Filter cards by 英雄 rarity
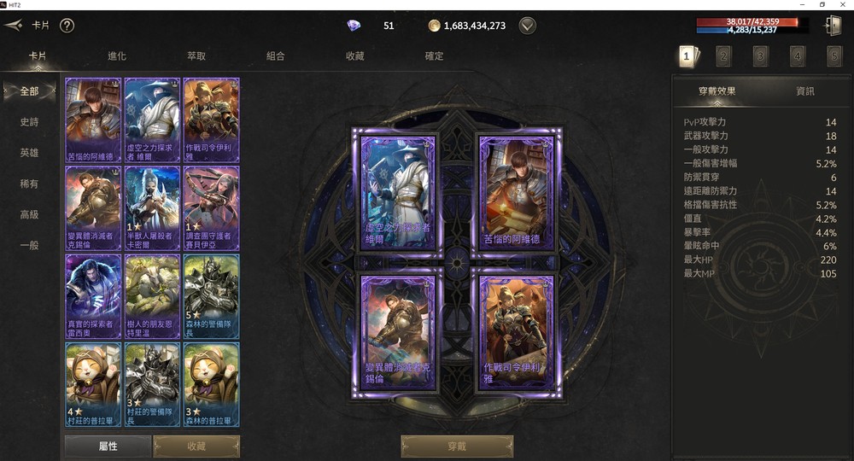Image resolution: width=854 pixels, height=461 pixels. coord(29,153)
